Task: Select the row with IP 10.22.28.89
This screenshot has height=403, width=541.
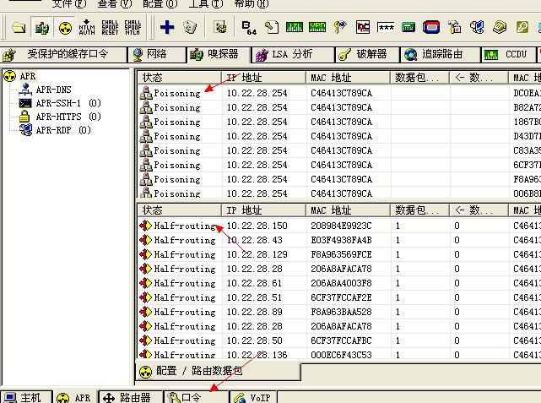Action: point(339,313)
